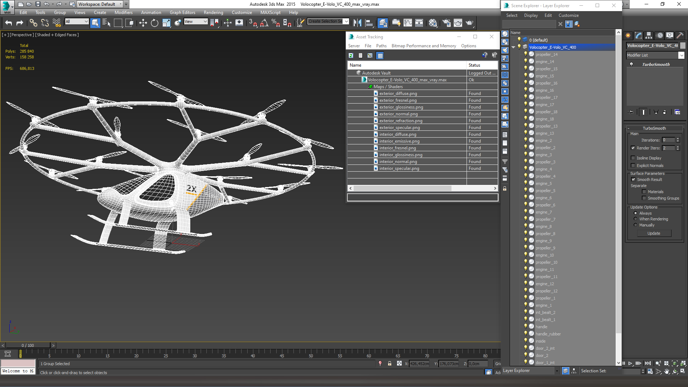688x387 pixels.
Task: Click the Undo arrow in main toolbar
Action: pyautogui.click(x=9, y=23)
